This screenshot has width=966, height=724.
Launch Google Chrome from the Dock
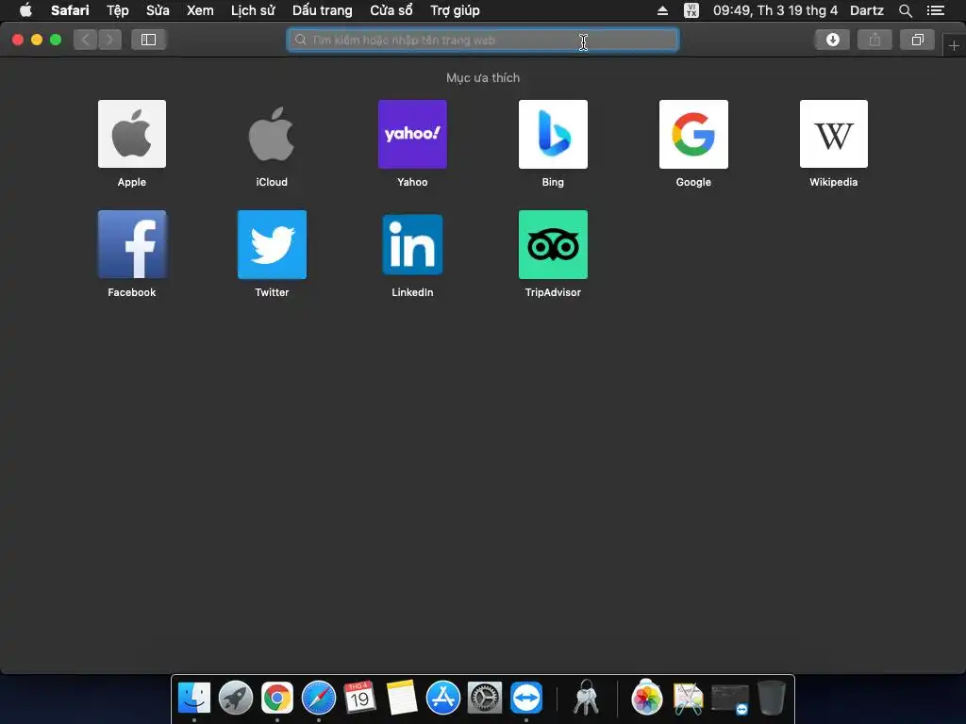(277, 699)
